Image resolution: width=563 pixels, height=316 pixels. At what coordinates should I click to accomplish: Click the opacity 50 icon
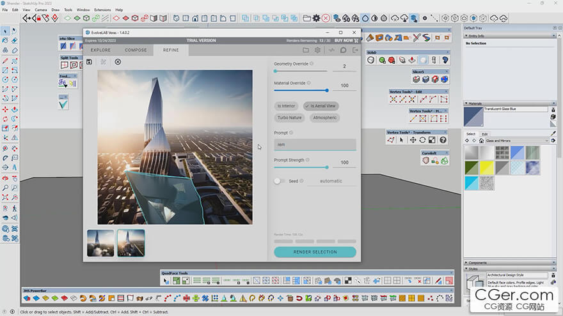[346, 18]
